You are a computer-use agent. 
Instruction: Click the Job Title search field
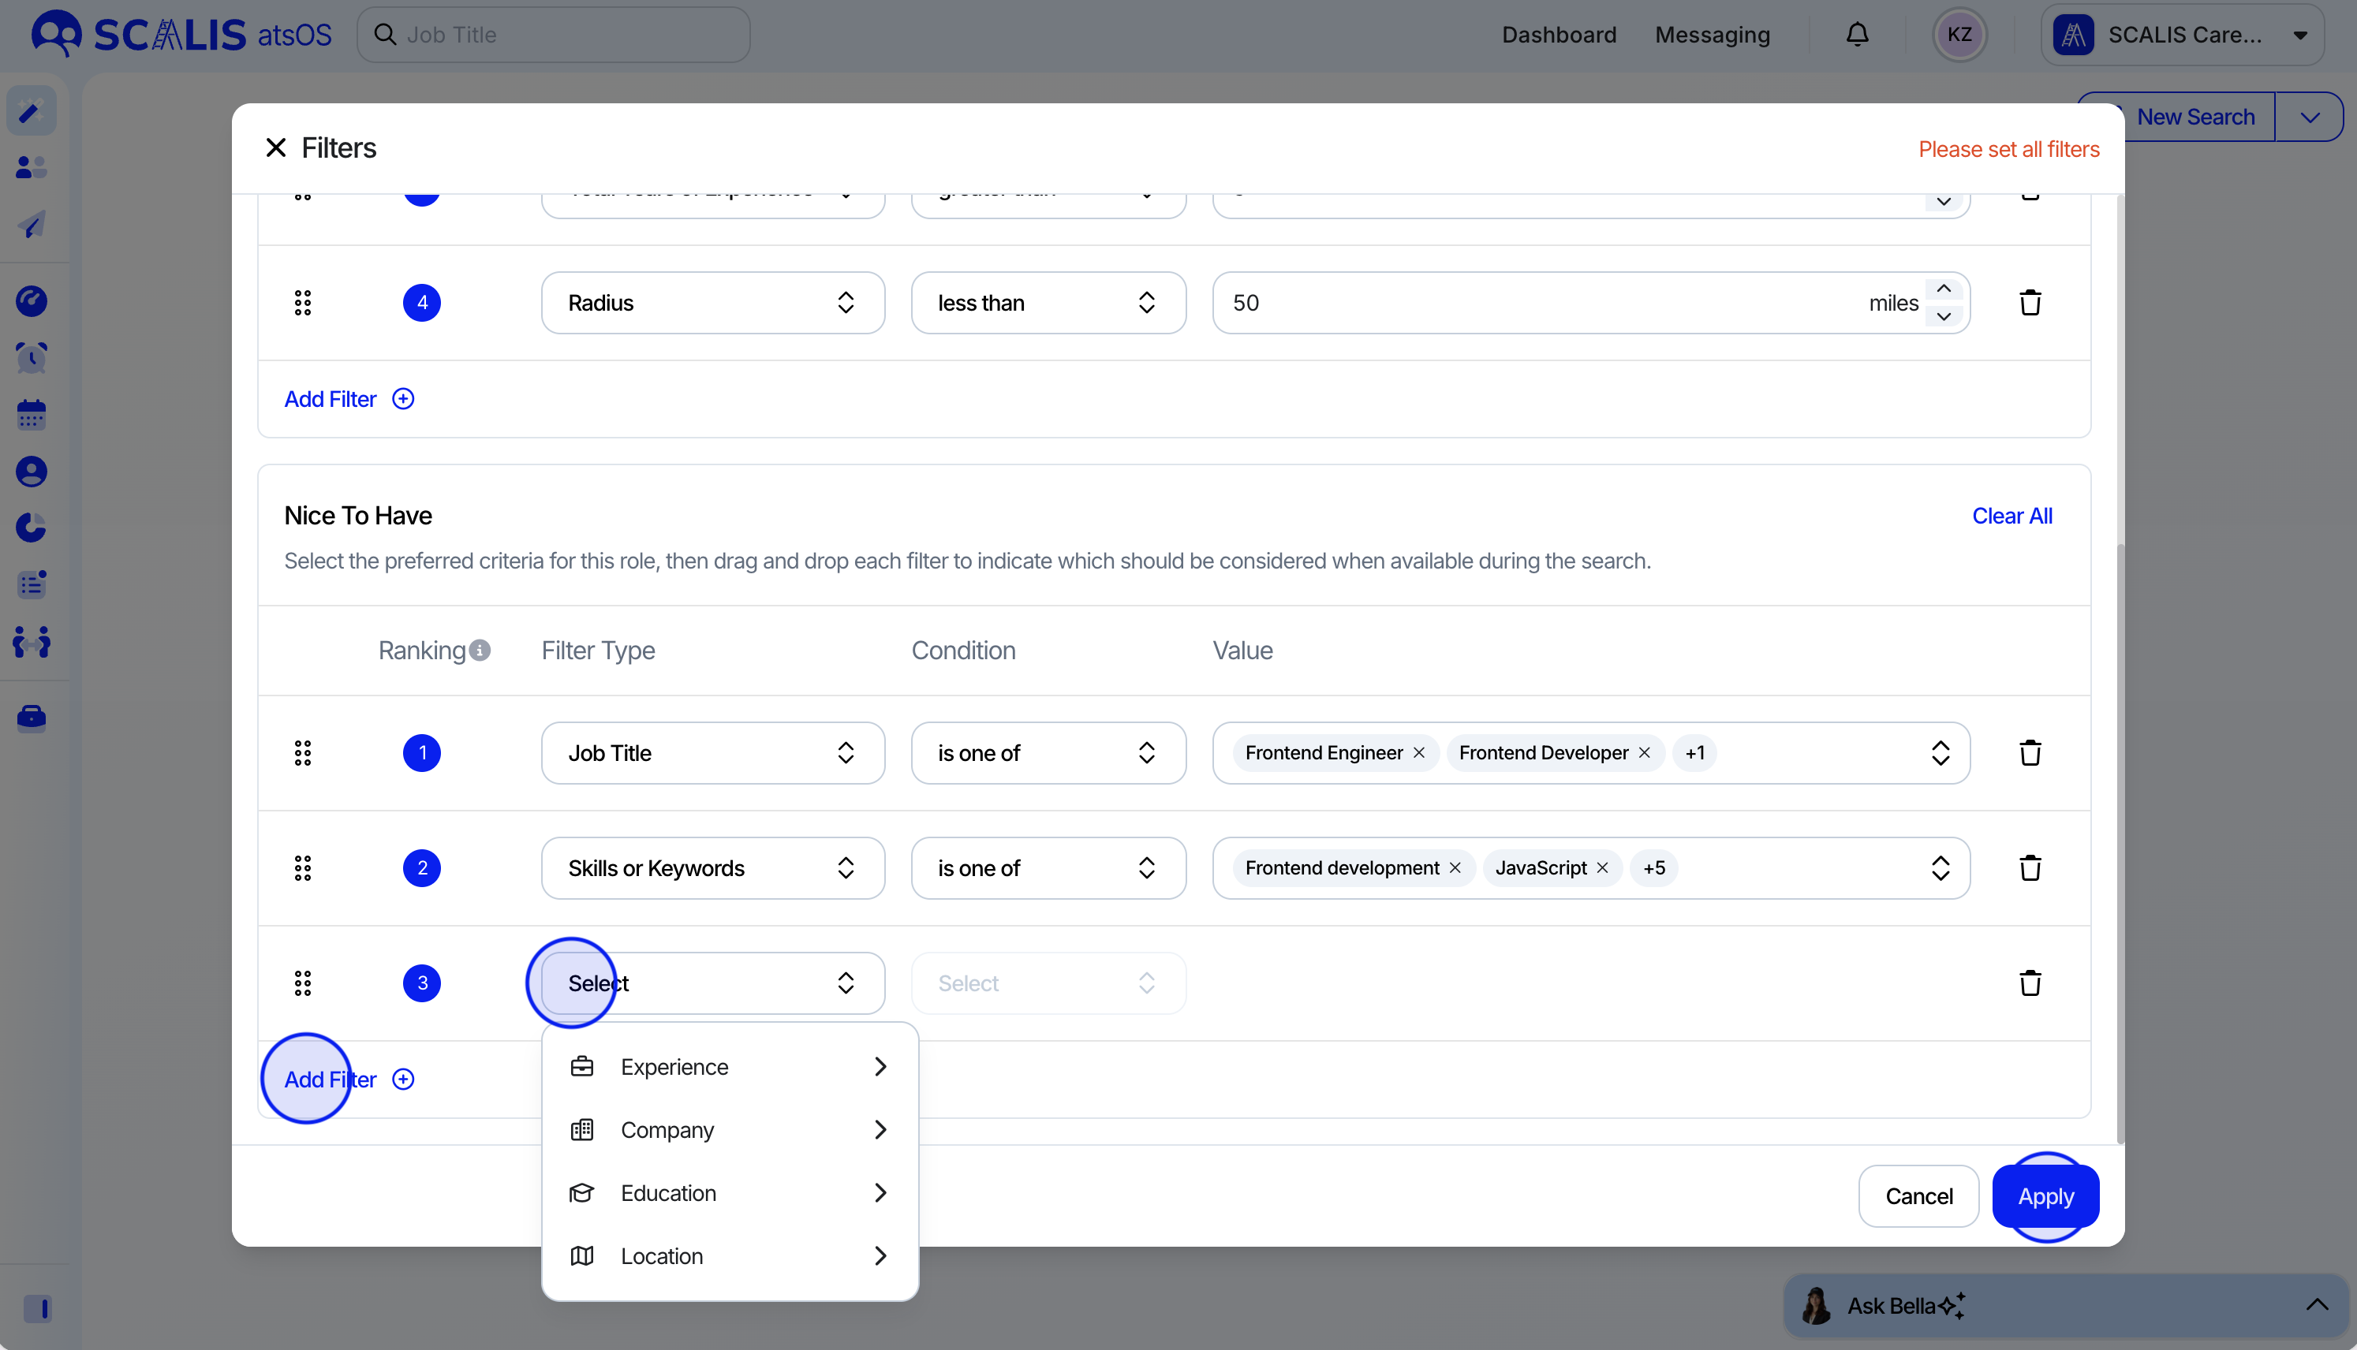554,35
